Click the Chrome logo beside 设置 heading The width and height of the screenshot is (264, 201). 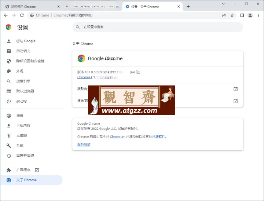coord(8,27)
